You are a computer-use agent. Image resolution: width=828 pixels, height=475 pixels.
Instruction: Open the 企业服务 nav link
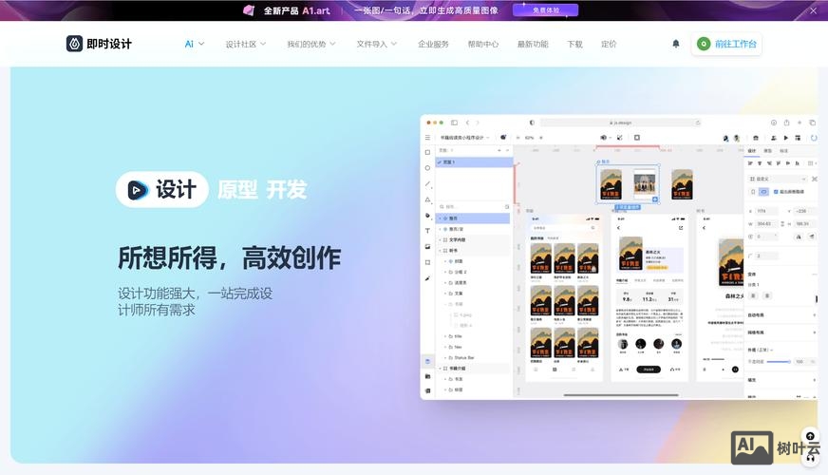(x=433, y=44)
